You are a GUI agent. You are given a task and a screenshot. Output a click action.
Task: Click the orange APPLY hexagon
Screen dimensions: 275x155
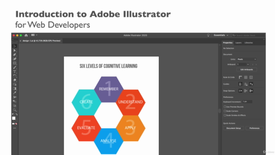pyautogui.click(x=131, y=128)
